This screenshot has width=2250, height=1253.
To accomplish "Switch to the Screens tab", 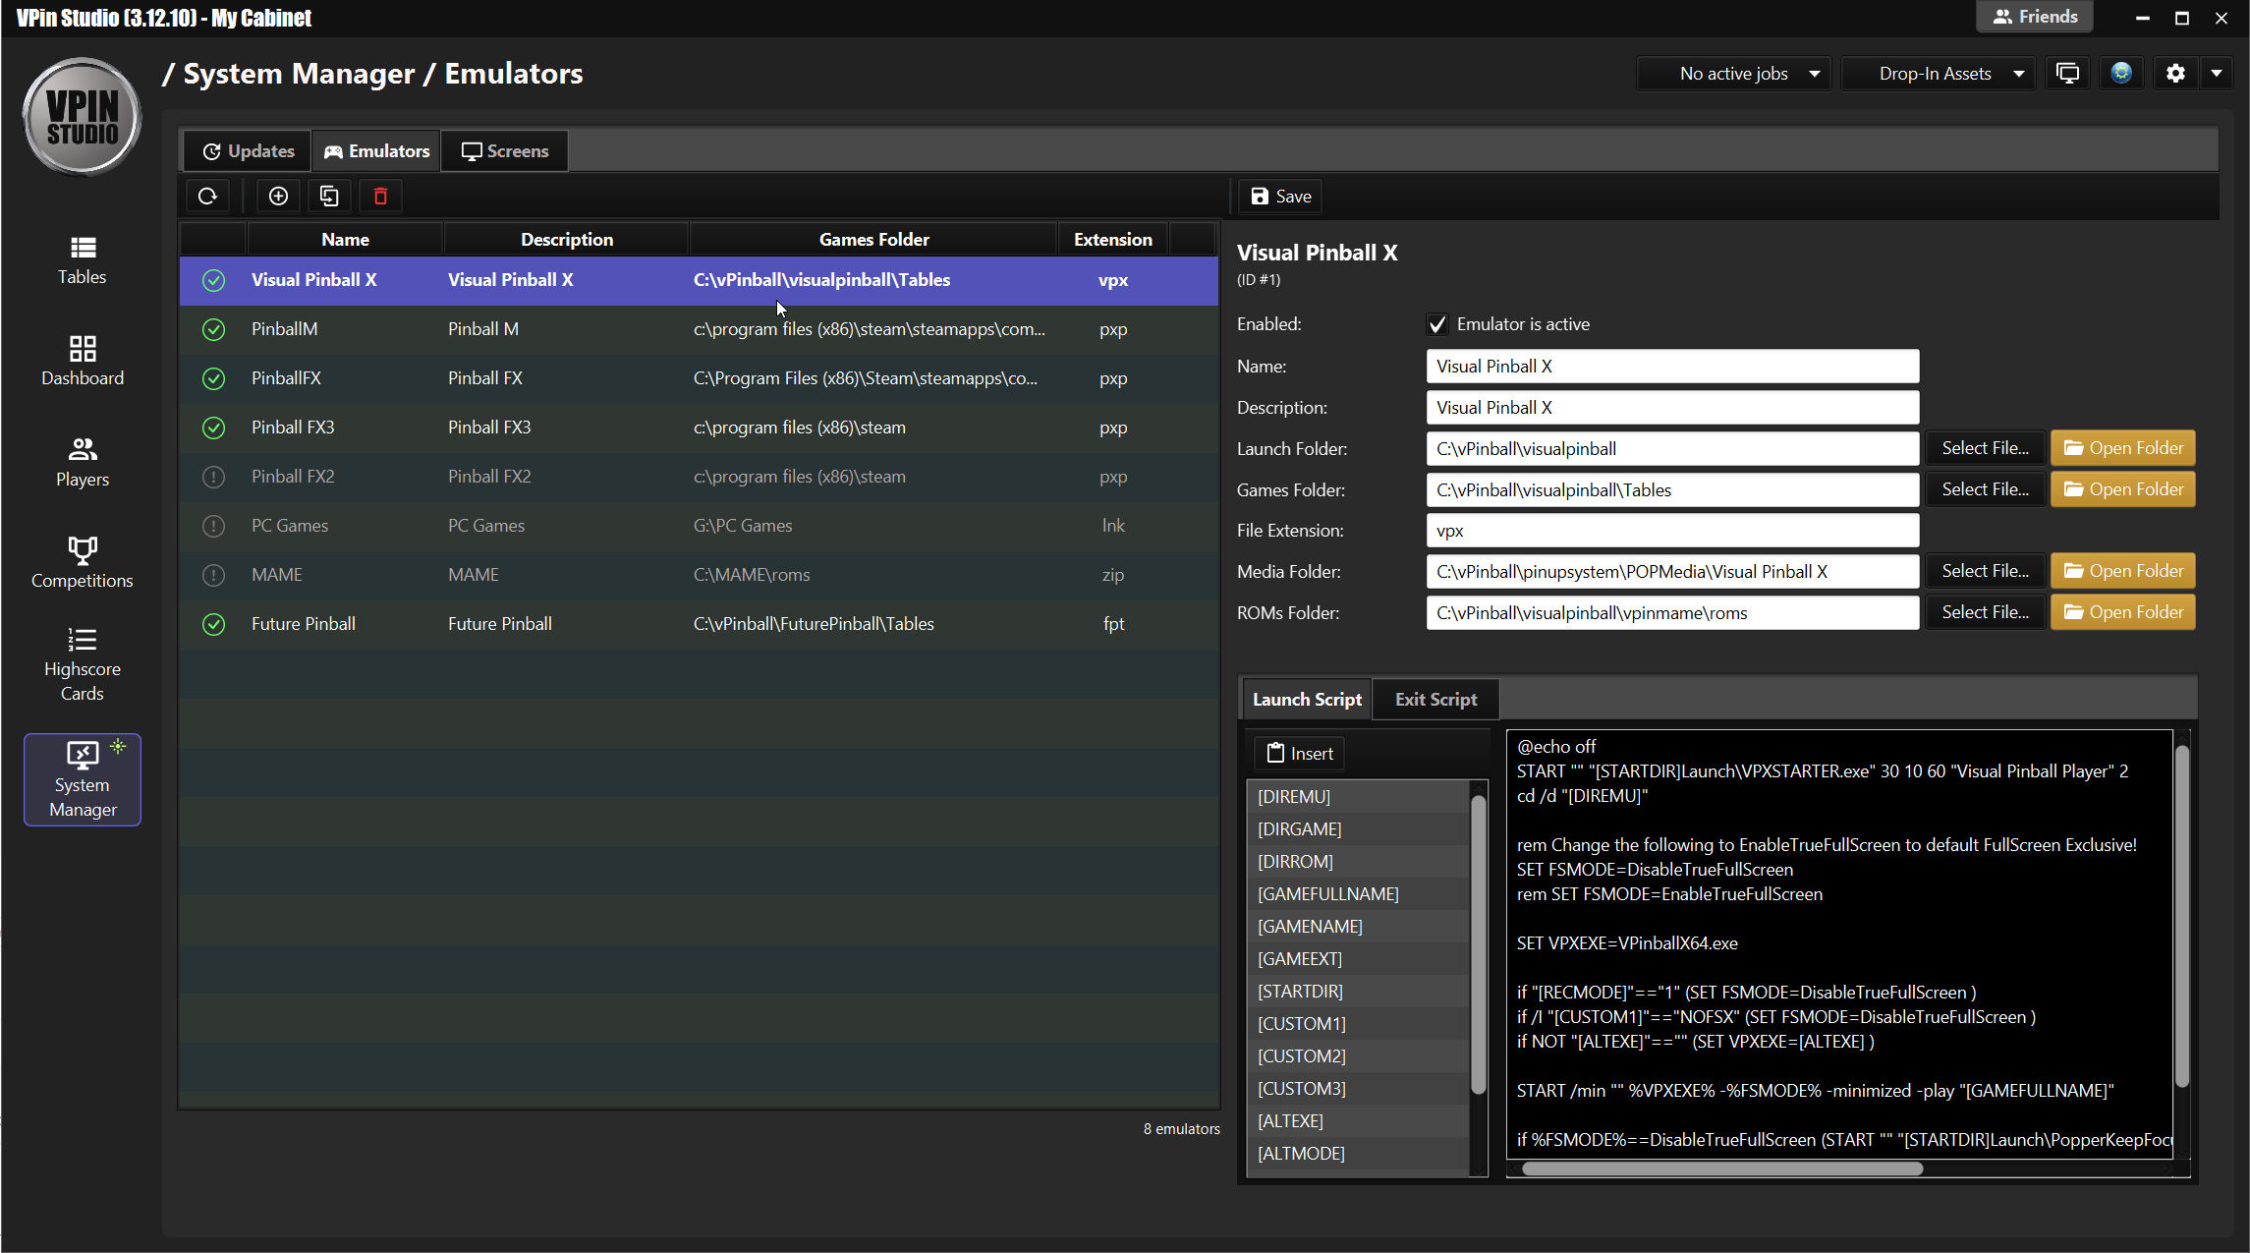I will pos(505,151).
